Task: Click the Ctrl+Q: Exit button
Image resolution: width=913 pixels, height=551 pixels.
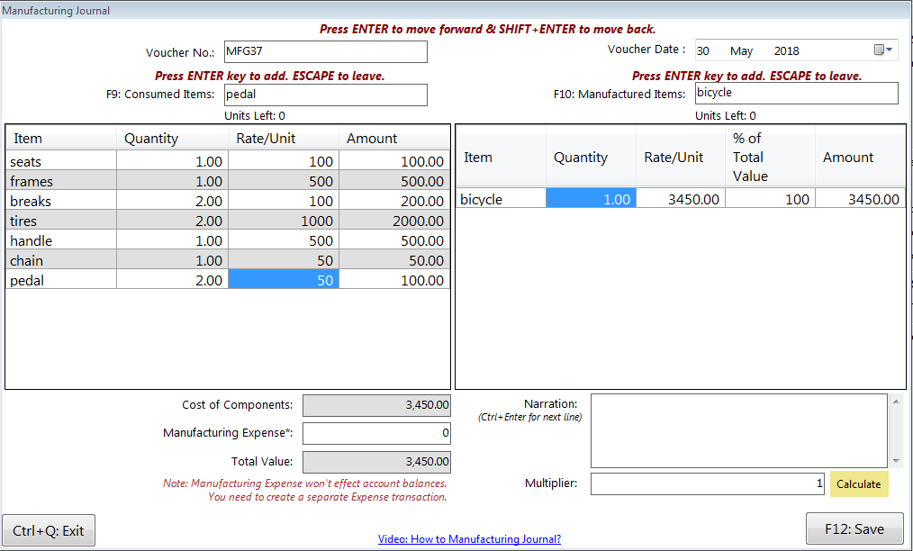Action: coord(49,530)
